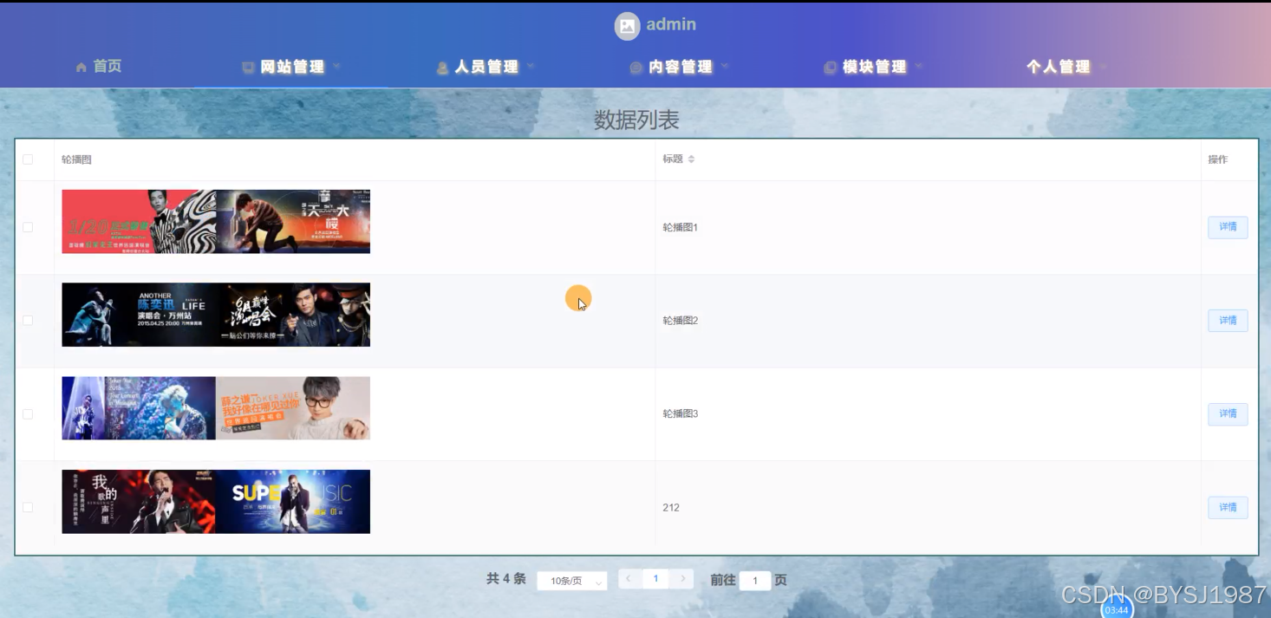Check the checkbox for row 轮播图2
Viewport: 1271px width, 618px height.
pyautogui.click(x=28, y=321)
